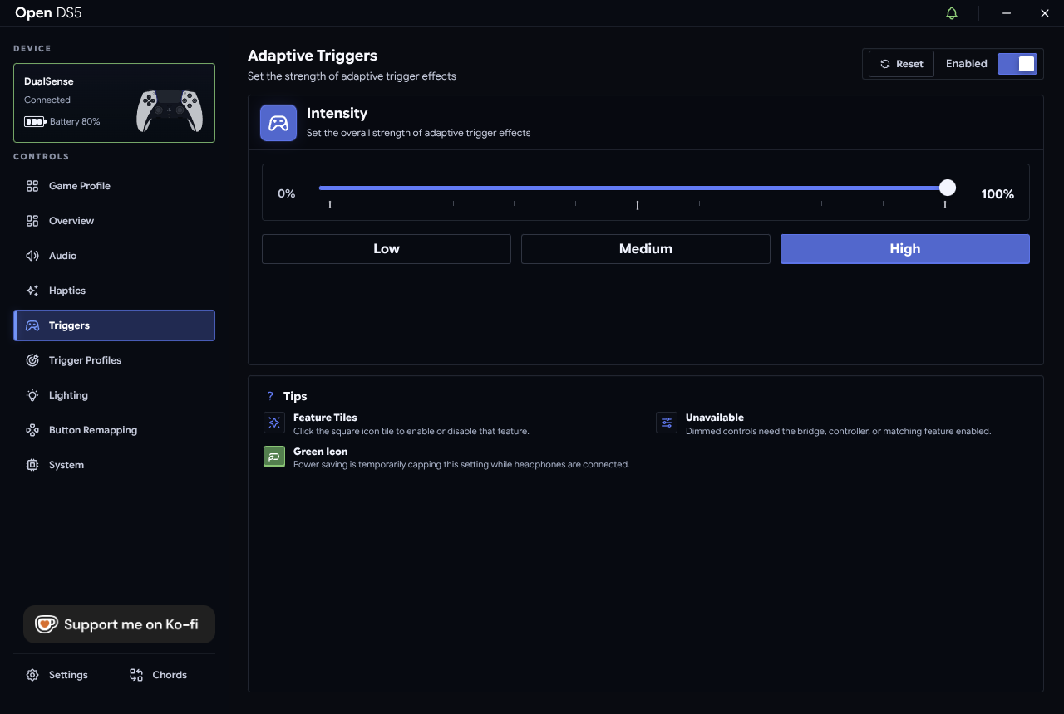Click the Adaptive Triggers heading

(313, 56)
